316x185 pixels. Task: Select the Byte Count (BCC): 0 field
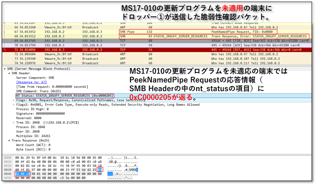point(33,149)
